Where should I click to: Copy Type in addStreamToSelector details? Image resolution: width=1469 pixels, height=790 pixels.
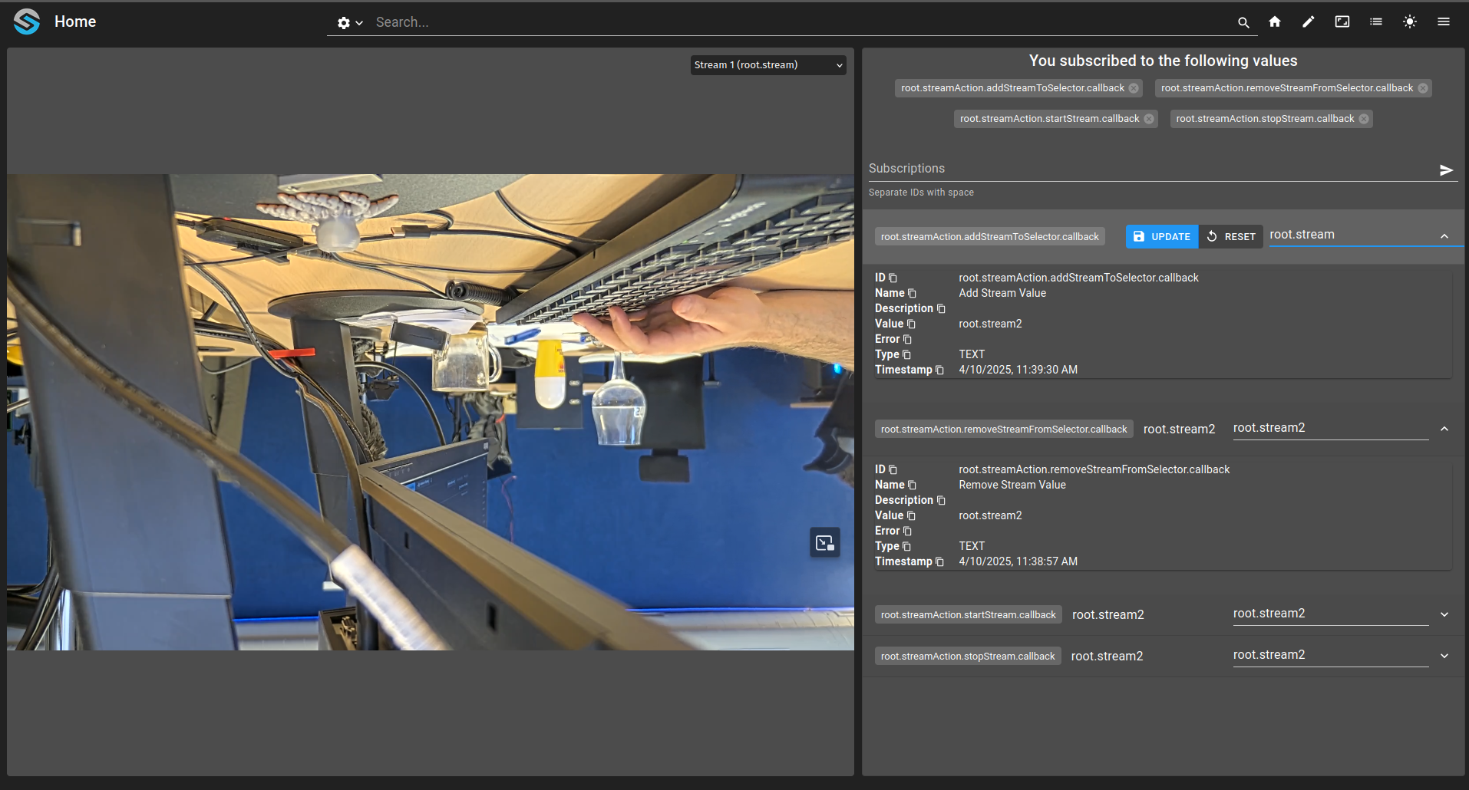pyautogui.click(x=906, y=354)
